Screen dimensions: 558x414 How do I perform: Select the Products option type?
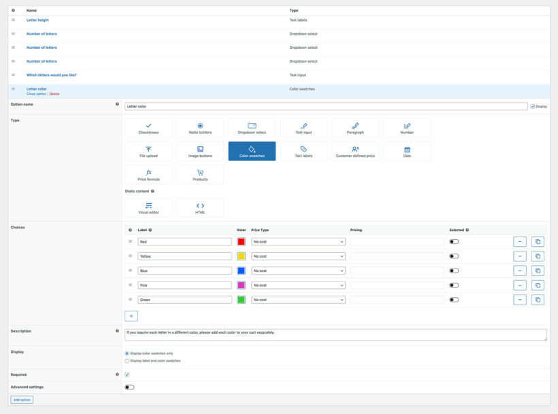click(200, 175)
